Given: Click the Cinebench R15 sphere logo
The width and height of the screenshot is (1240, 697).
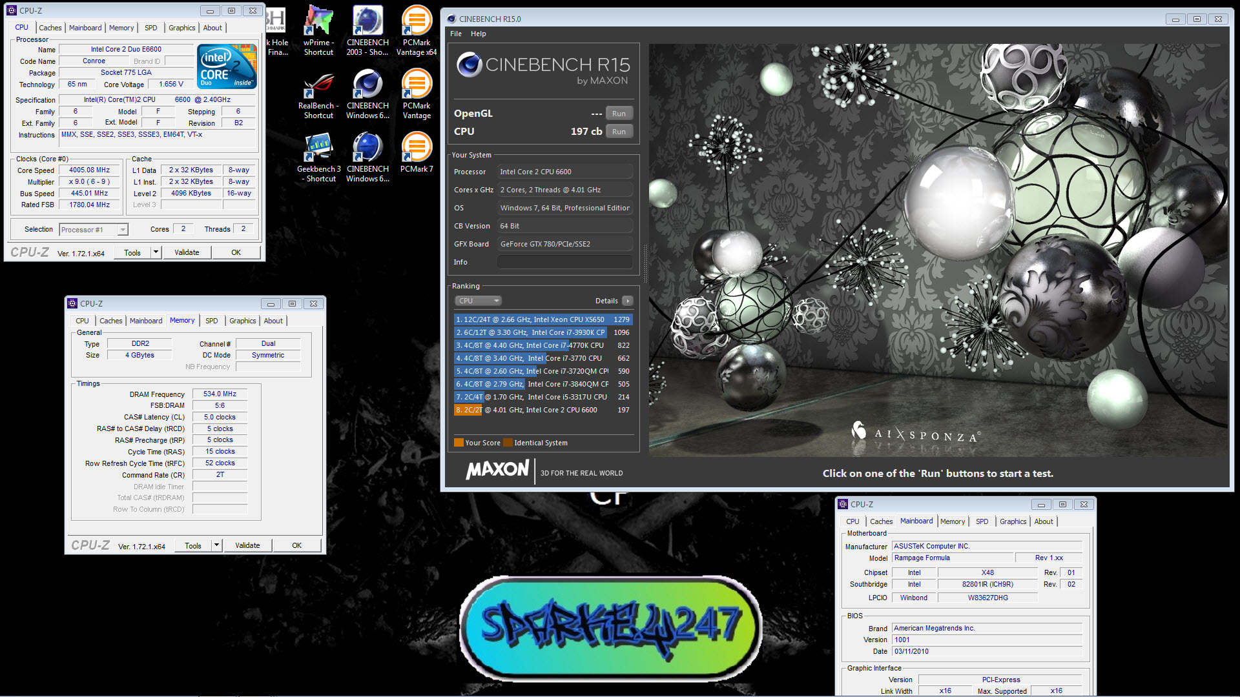Looking at the screenshot, I should click(470, 65).
